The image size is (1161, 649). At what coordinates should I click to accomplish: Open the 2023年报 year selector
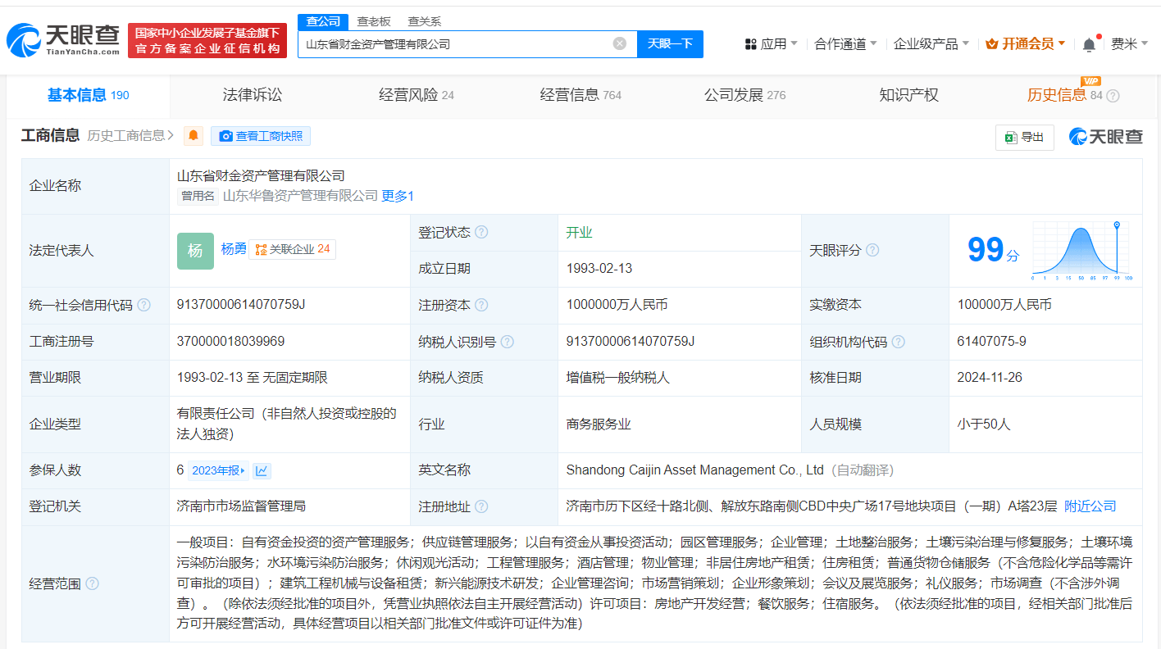coord(218,470)
